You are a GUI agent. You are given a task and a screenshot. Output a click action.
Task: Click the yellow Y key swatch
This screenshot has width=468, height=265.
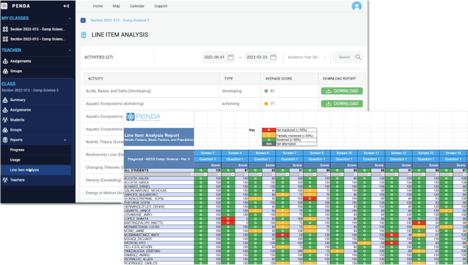(x=268, y=135)
